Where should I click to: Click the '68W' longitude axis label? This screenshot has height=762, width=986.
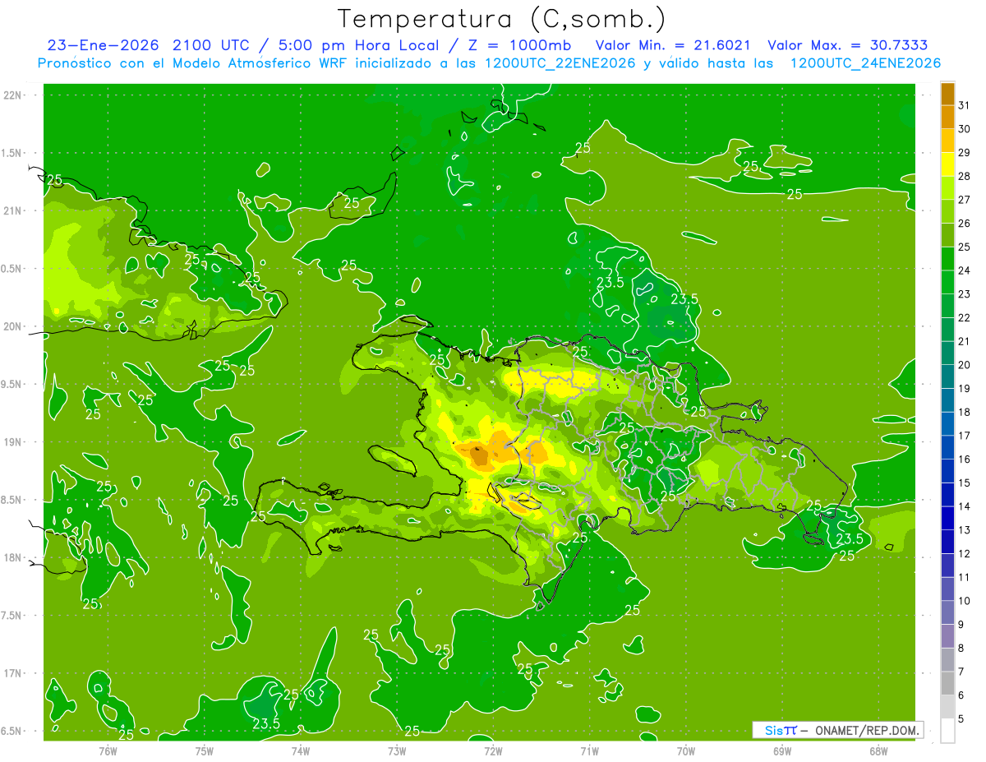click(x=878, y=750)
